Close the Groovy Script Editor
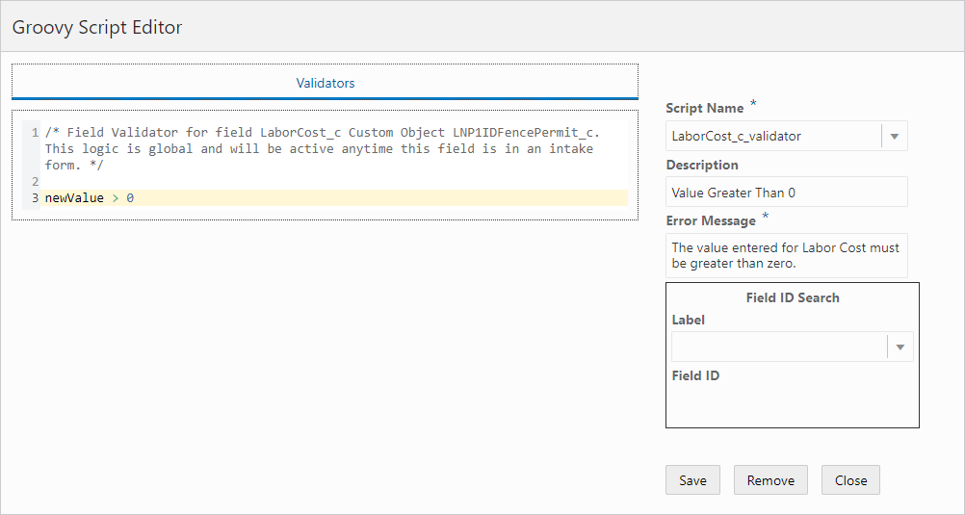This screenshot has width=965, height=515. point(850,480)
